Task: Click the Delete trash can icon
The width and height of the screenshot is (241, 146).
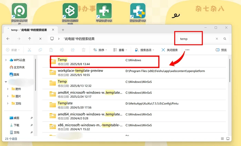Action: click(83, 50)
